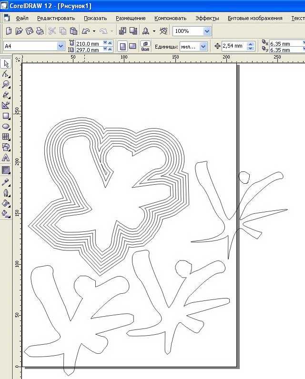Select the Freehand drawing tool

(6, 95)
